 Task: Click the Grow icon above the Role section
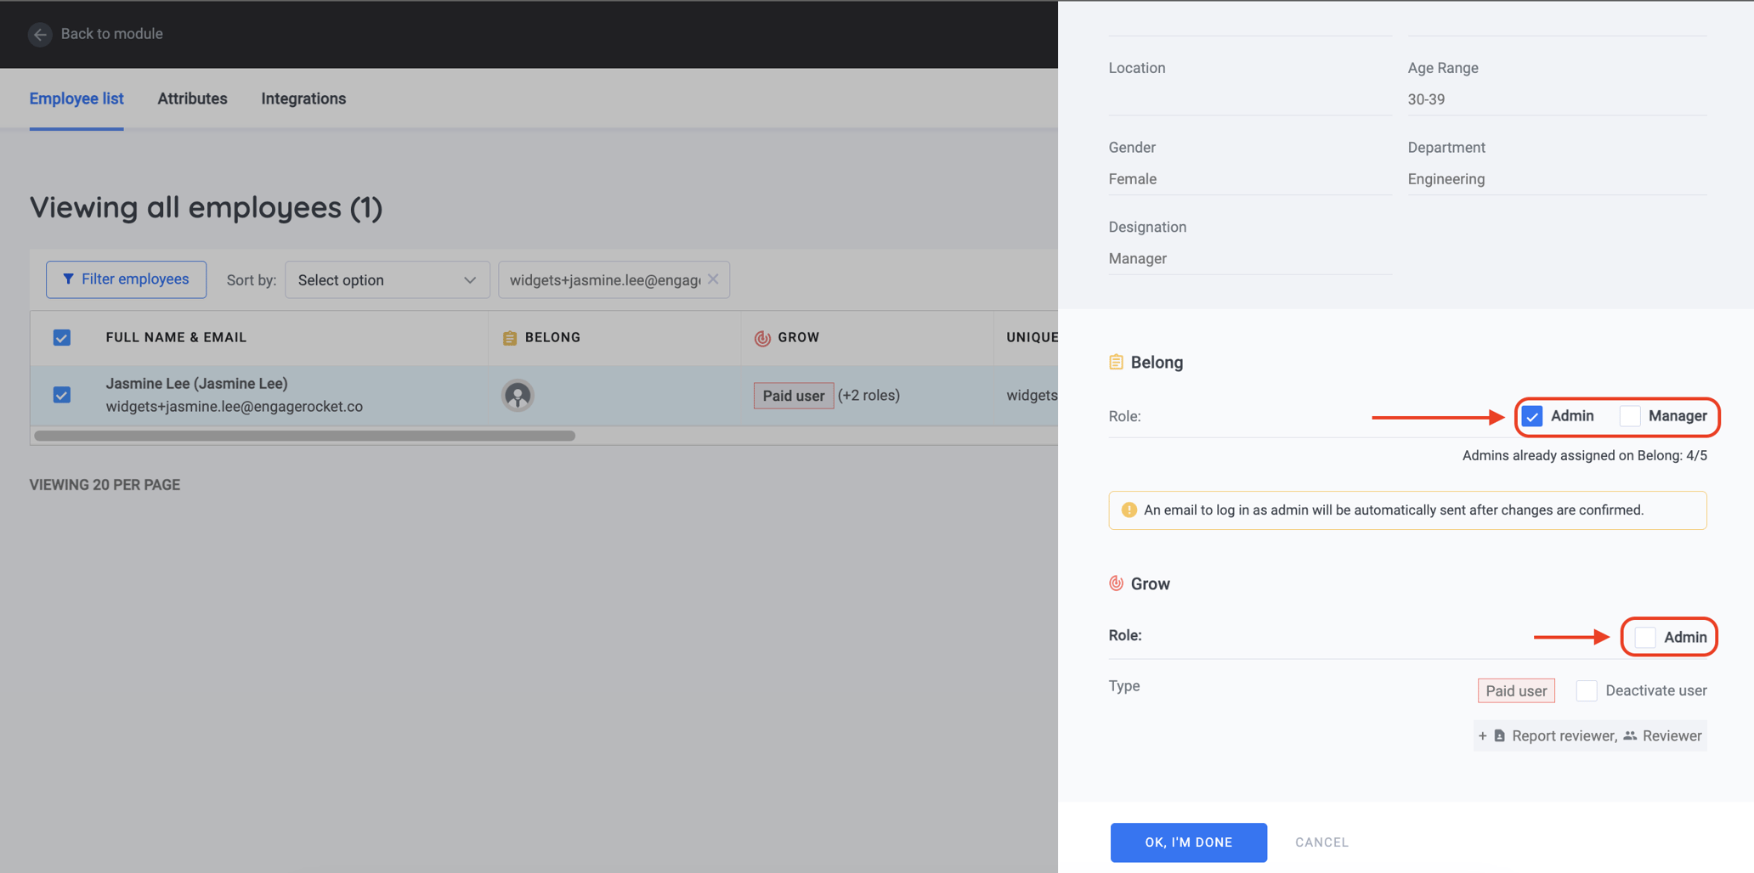tap(1116, 583)
